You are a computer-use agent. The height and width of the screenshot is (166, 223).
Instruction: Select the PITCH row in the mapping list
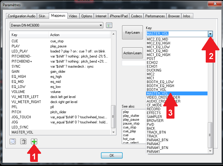pos(16,112)
